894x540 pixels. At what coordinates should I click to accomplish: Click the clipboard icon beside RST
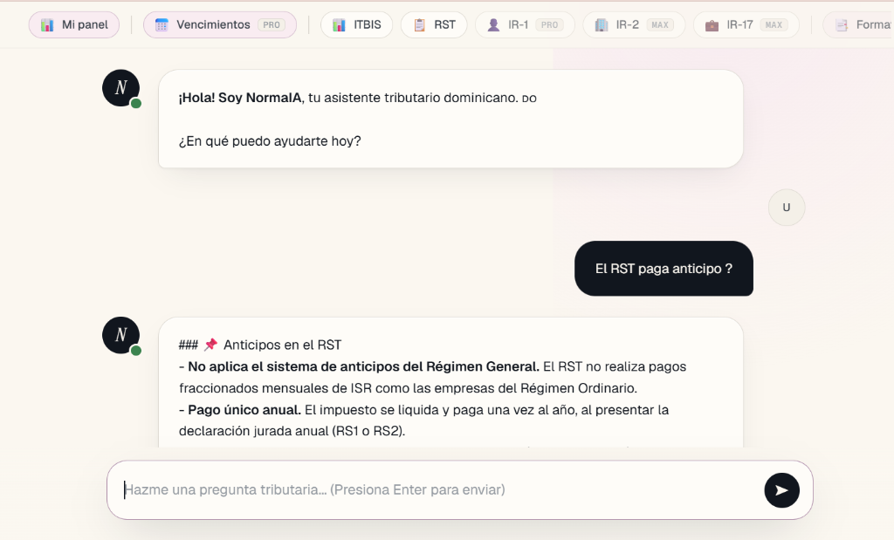pos(420,25)
